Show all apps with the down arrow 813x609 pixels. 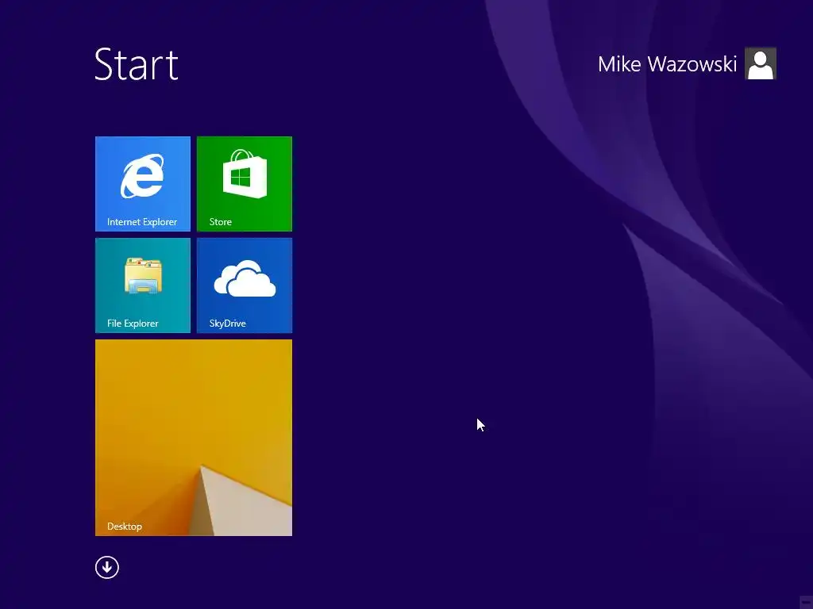pyautogui.click(x=107, y=567)
